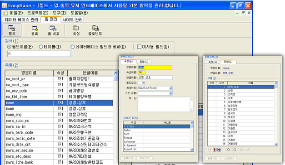Click the document icon left of 파일 menu

tap(5, 13)
